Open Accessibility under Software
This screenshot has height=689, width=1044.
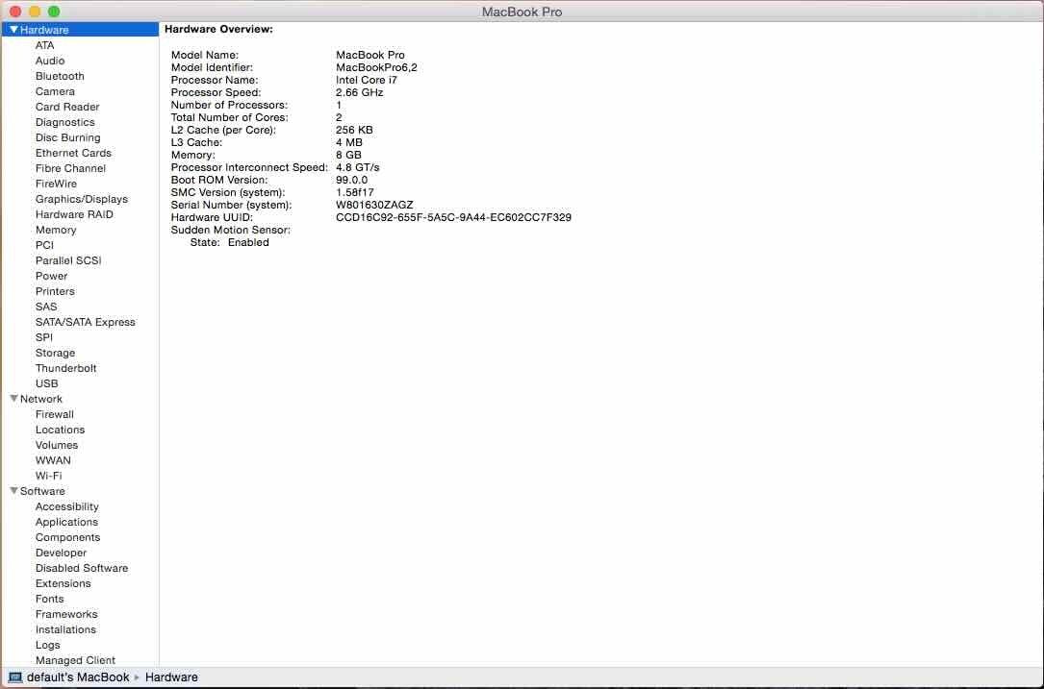point(67,506)
